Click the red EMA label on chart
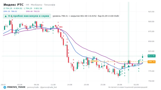The width and height of the screenshot is (161, 90). click(x=61, y=27)
